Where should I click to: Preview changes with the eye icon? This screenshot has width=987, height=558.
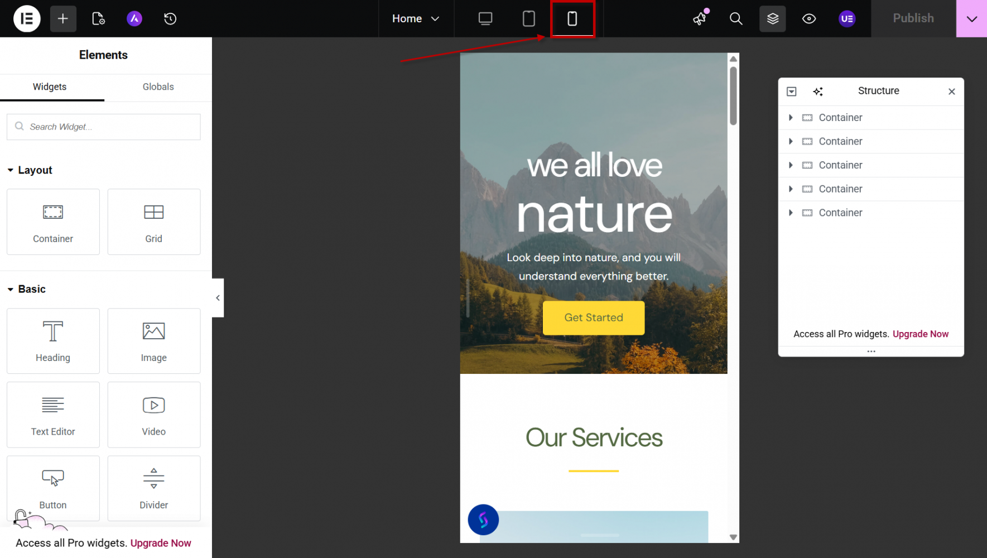tap(809, 18)
